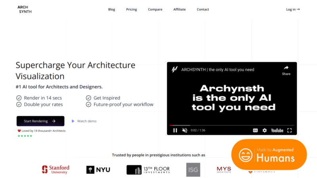Open Contact in navigation
The width and height of the screenshot is (317, 178).
(x=203, y=9)
